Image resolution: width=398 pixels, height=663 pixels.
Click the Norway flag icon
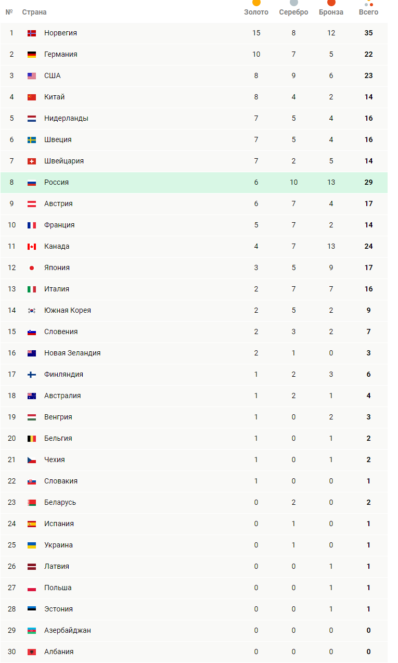pos(32,33)
